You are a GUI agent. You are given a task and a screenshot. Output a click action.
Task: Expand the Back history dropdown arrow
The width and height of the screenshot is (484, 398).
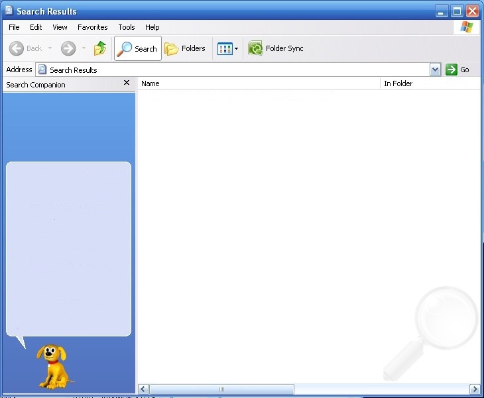tap(50, 48)
